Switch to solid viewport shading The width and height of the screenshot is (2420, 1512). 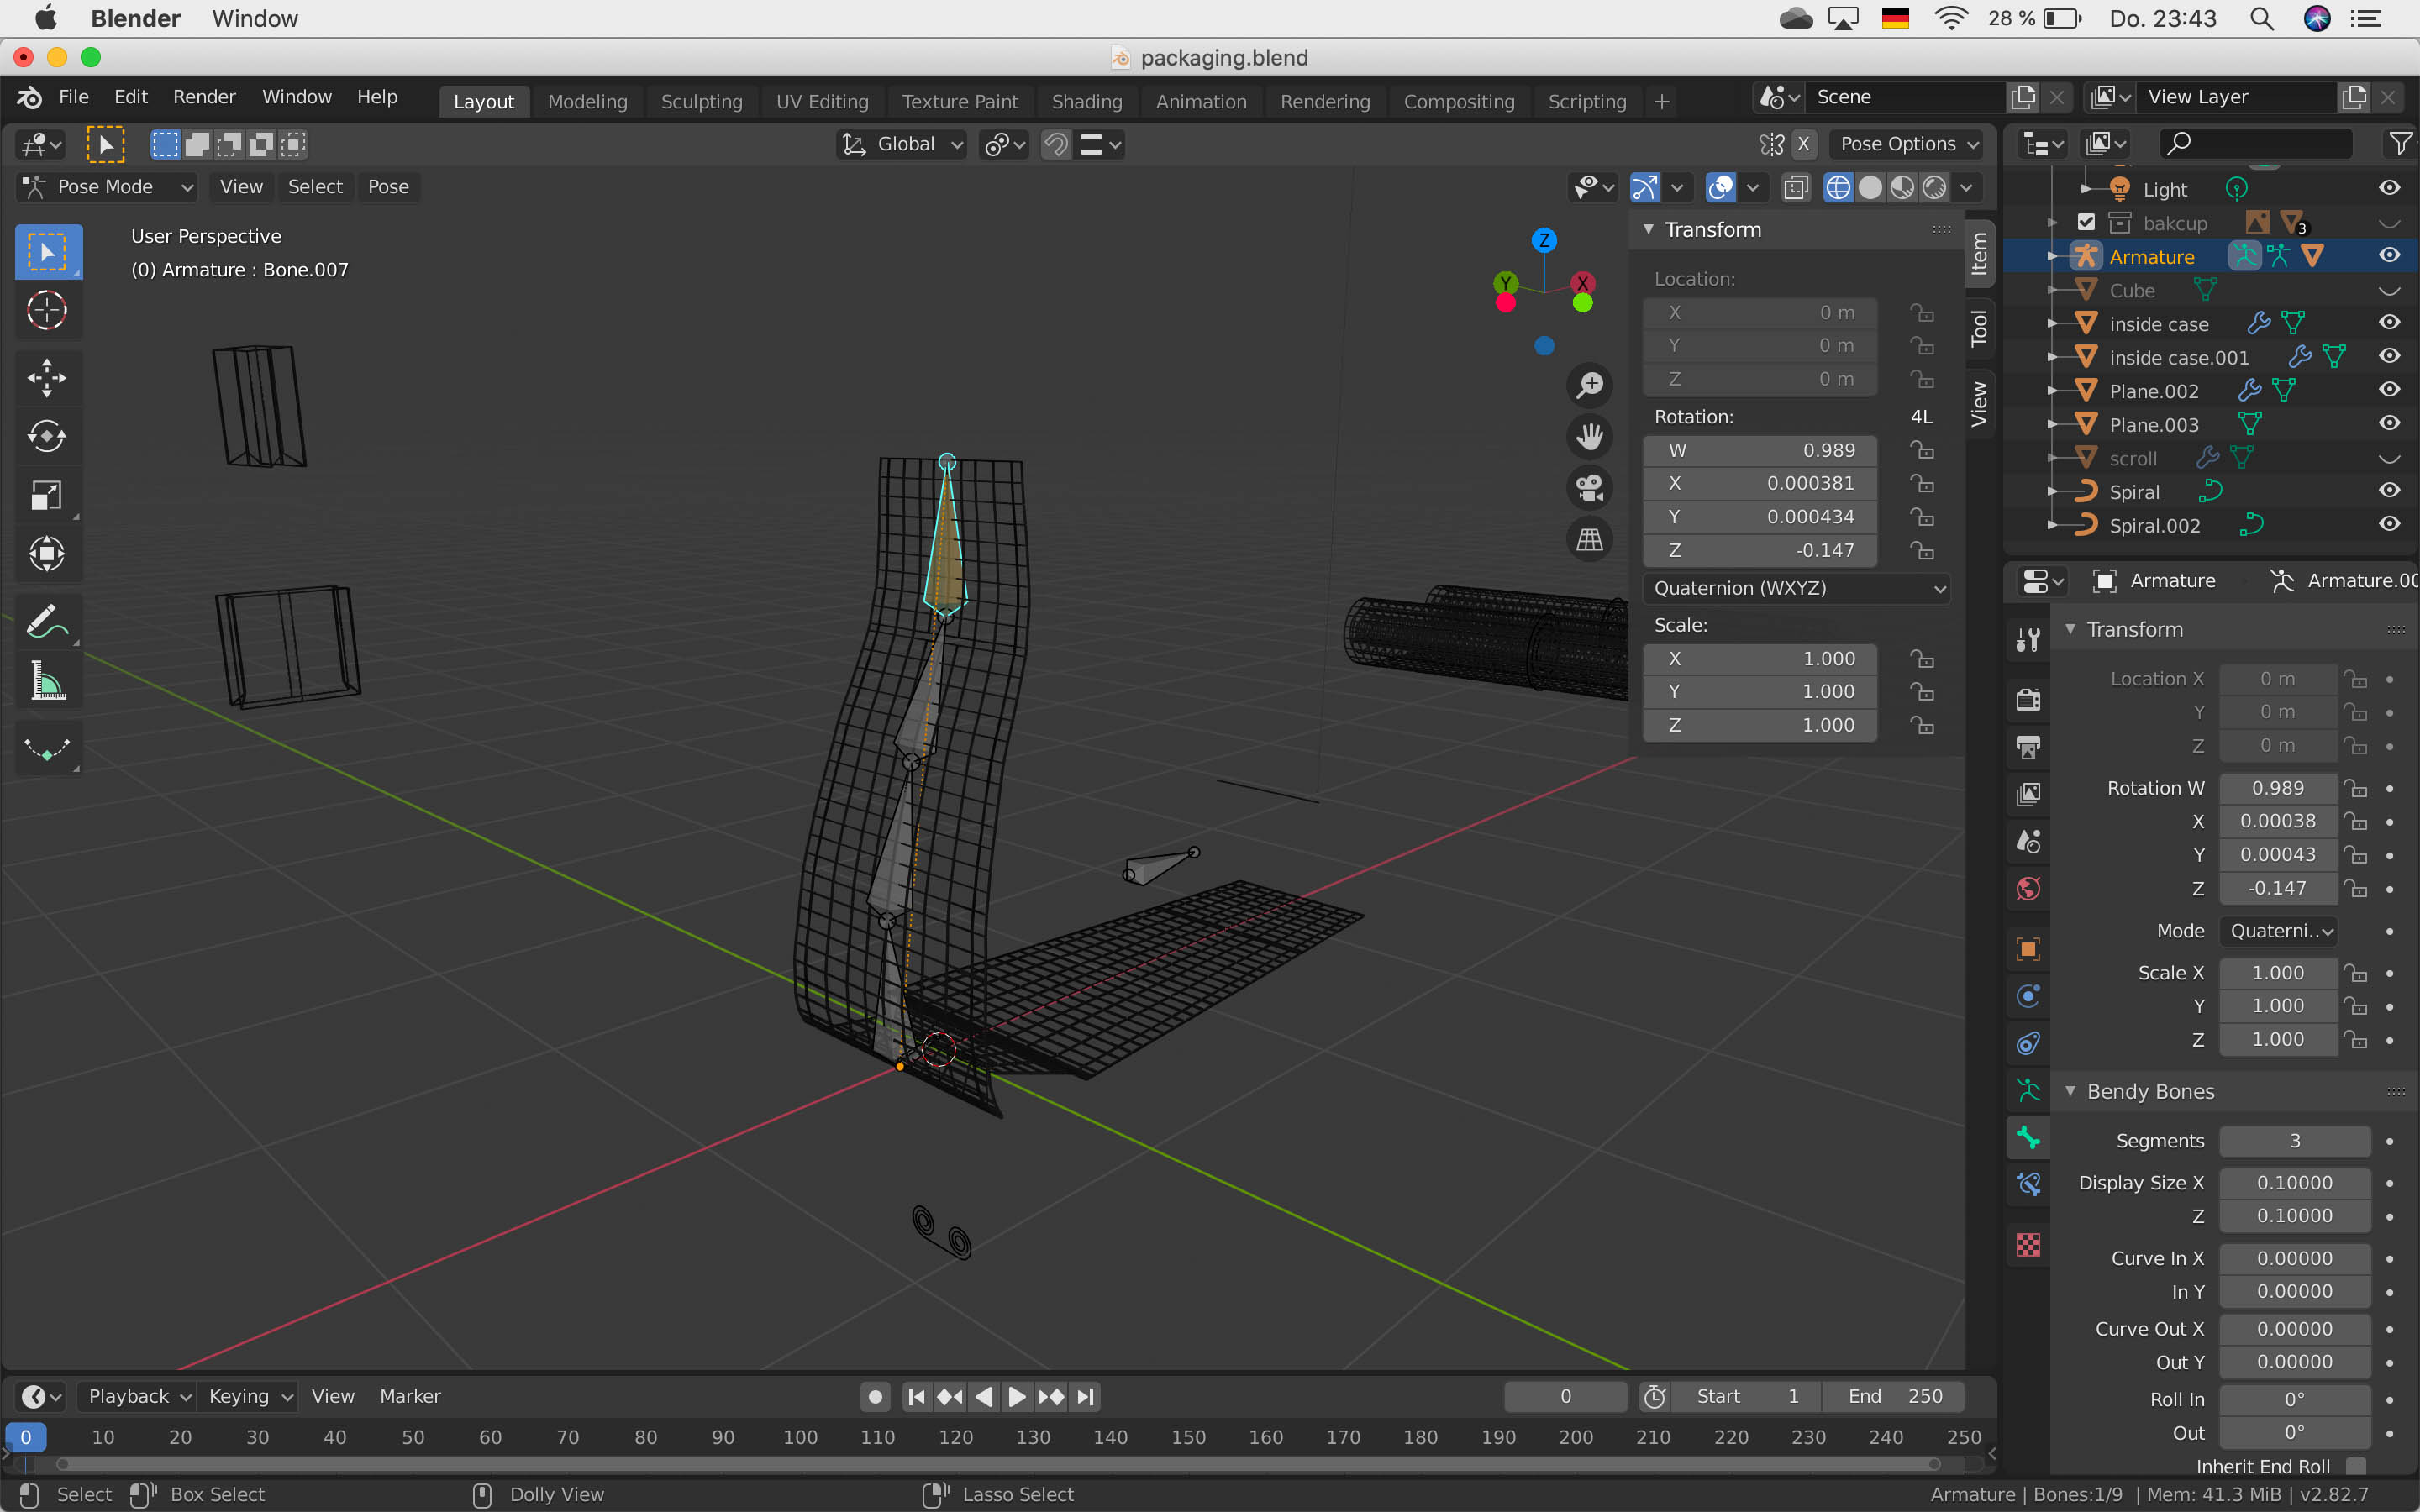click(x=1870, y=187)
